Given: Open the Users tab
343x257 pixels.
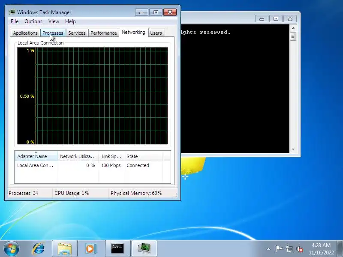Looking at the screenshot, I should click(156, 33).
